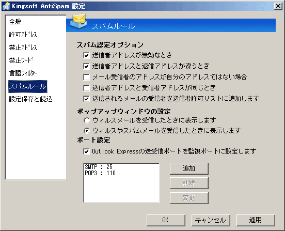Toggle 送信者アドレスと返信アドレスが違うとき checkbox

click(x=86, y=66)
